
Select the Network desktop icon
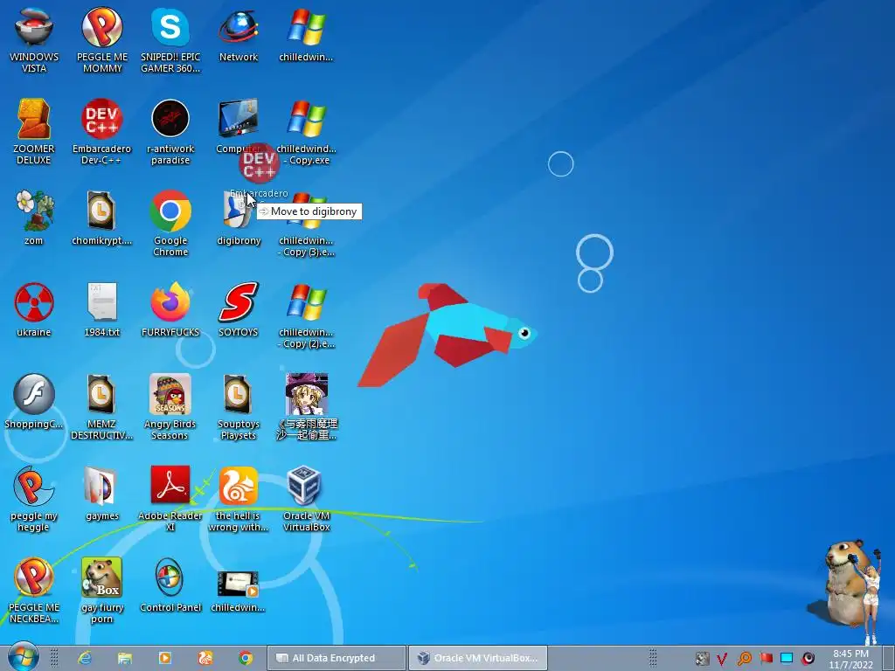239,35
